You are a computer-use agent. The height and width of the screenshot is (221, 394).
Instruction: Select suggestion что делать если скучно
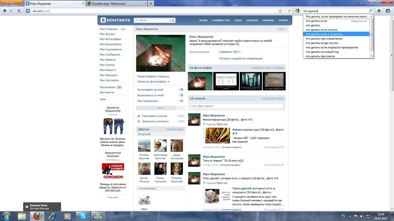point(336,30)
